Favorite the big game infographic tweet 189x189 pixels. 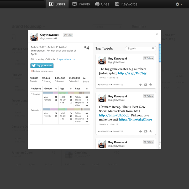(x=150, y=85)
